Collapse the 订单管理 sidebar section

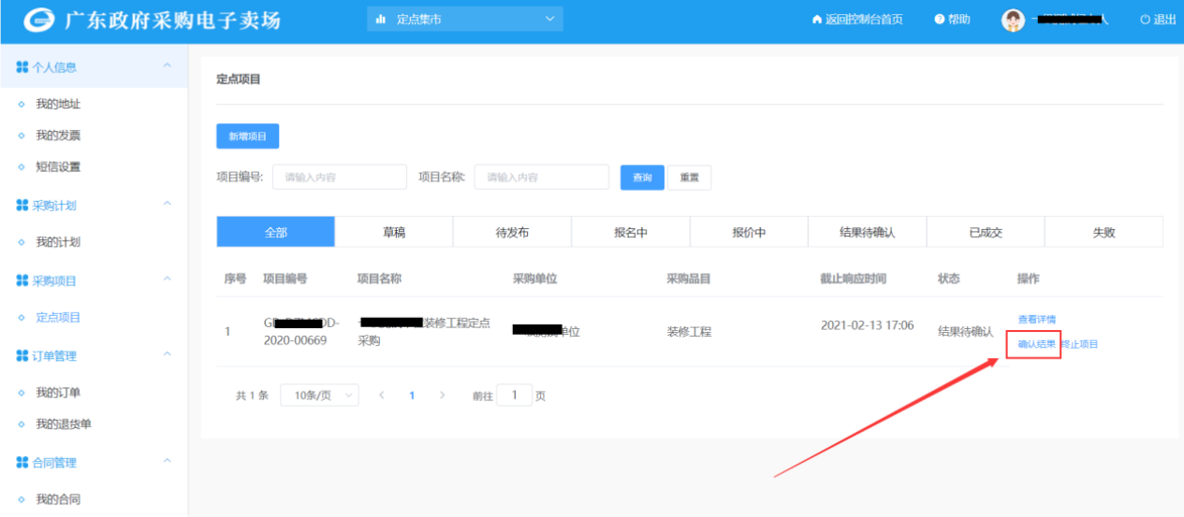click(x=168, y=355)
